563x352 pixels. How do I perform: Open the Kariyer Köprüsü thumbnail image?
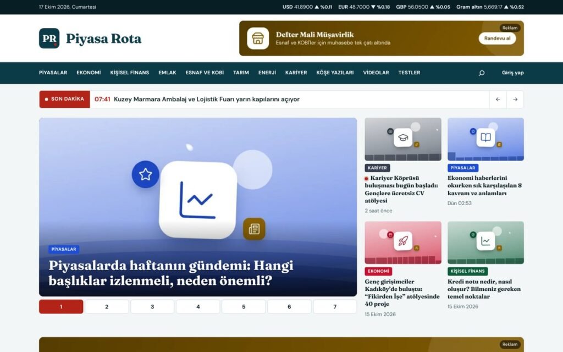[x=403, y=139]
